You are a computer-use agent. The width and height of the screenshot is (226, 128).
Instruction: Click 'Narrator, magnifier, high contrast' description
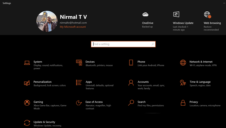(x=98, y=107)
